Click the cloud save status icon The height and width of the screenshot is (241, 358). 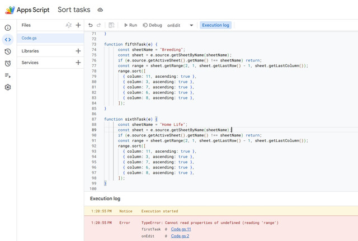click(x=100, y=10)
